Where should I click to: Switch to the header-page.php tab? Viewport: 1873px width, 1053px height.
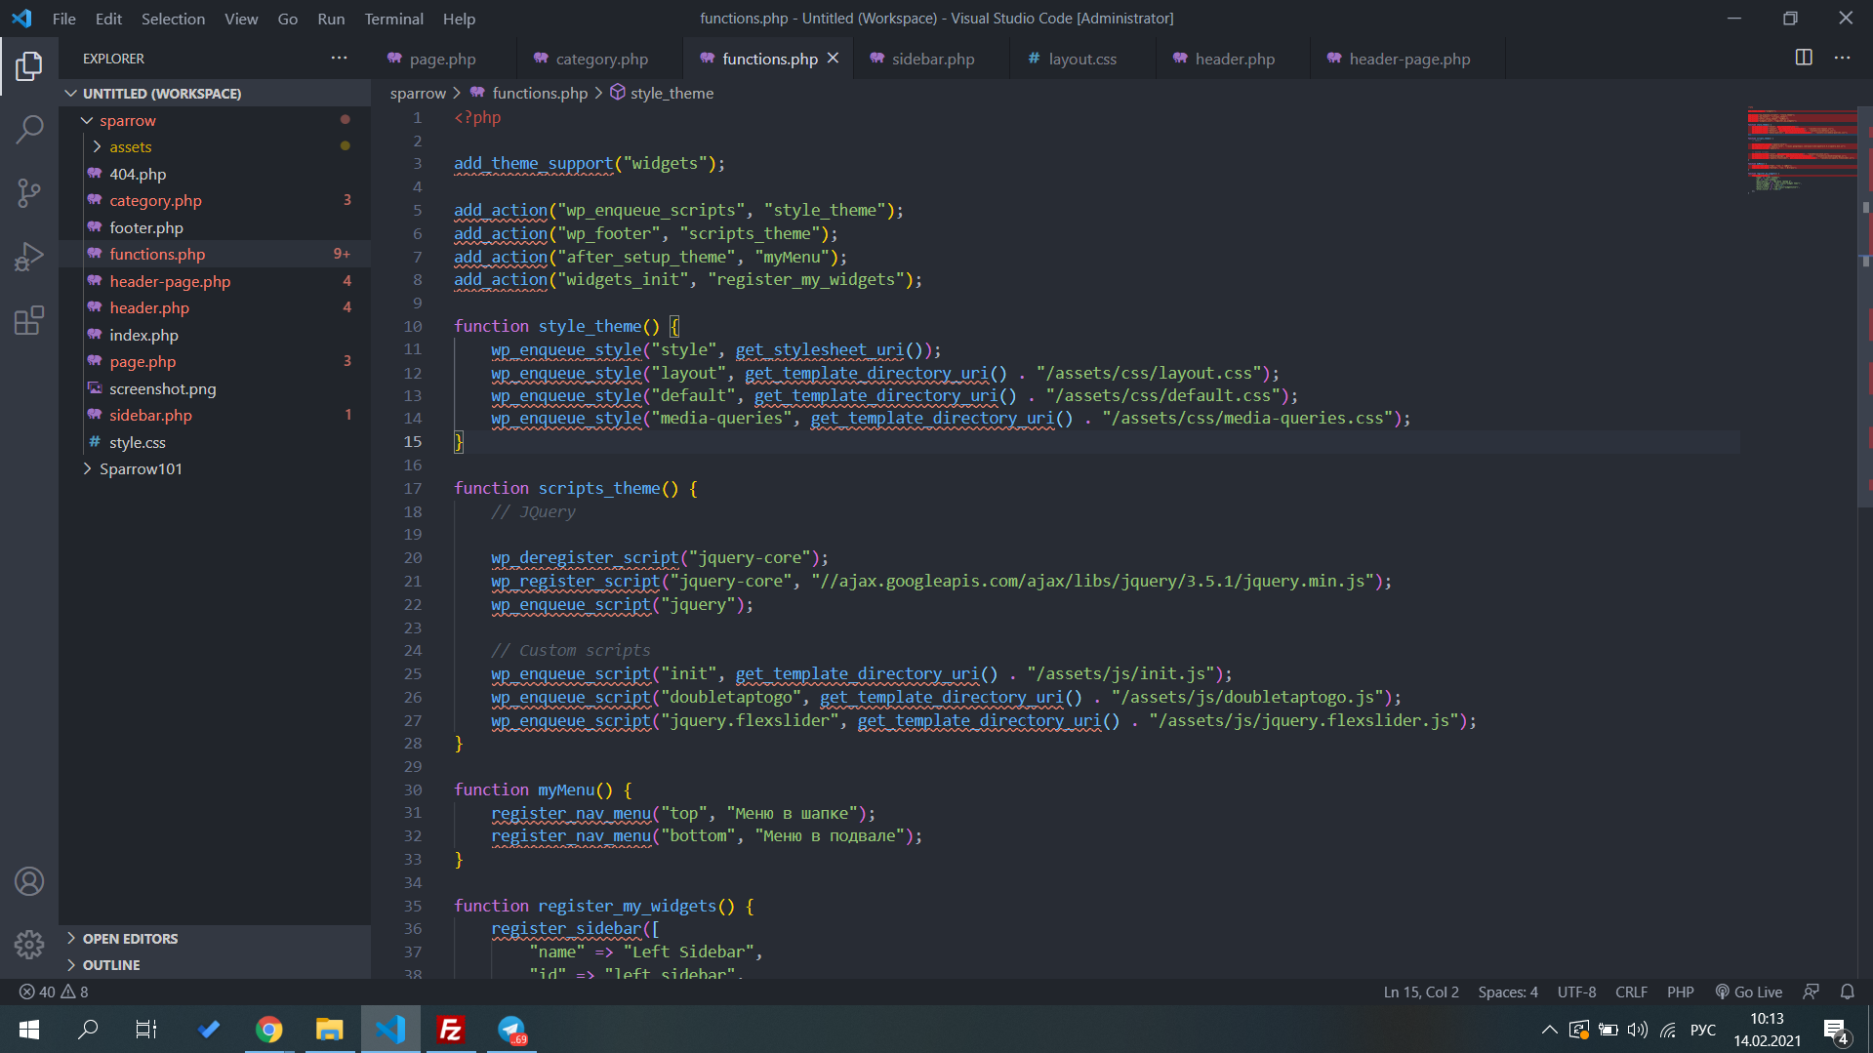coord(1408,59)
